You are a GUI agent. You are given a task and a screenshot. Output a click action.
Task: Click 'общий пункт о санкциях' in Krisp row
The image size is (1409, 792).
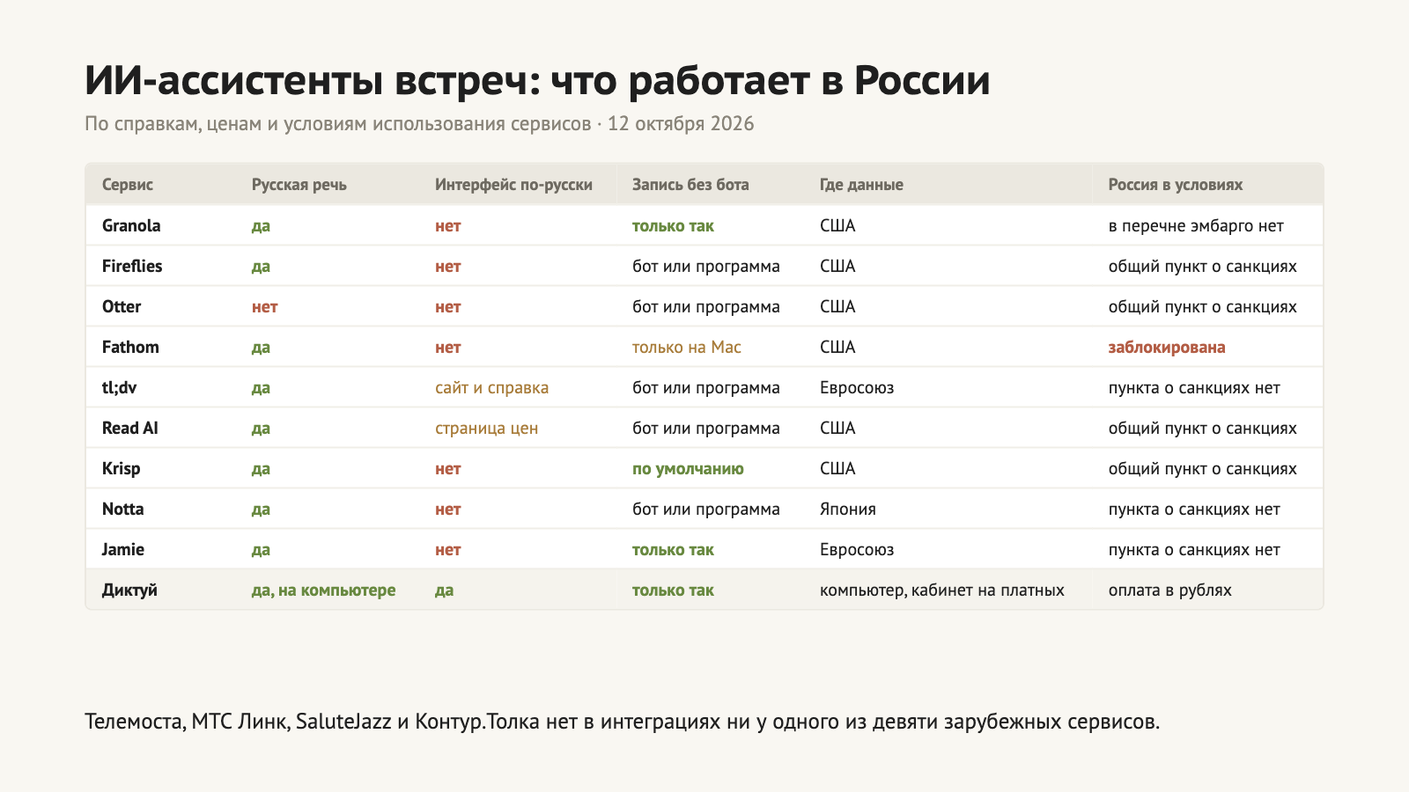(x=1203, y=468)
